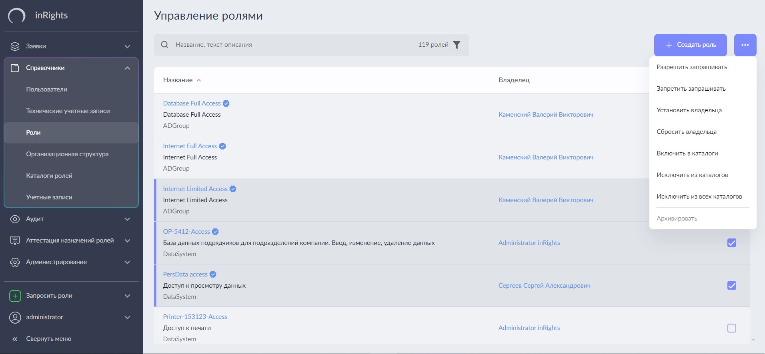The height and width of the screenshot is (354, 765).
Task: Check the Printer-153123-Access row checkbox
Action: [731, 328]
